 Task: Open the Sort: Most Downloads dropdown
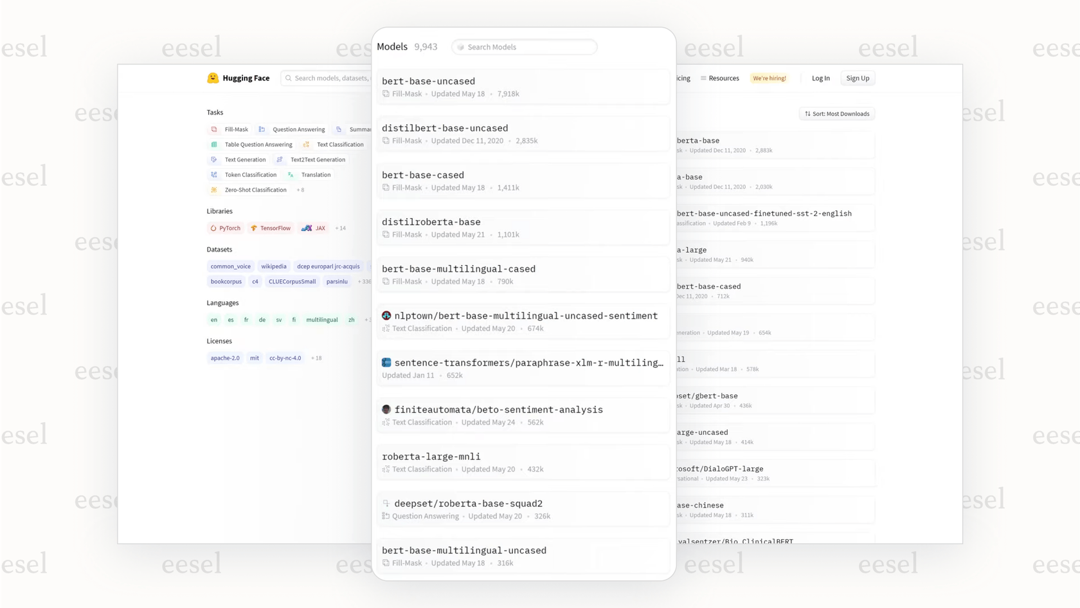coord(836,113)
